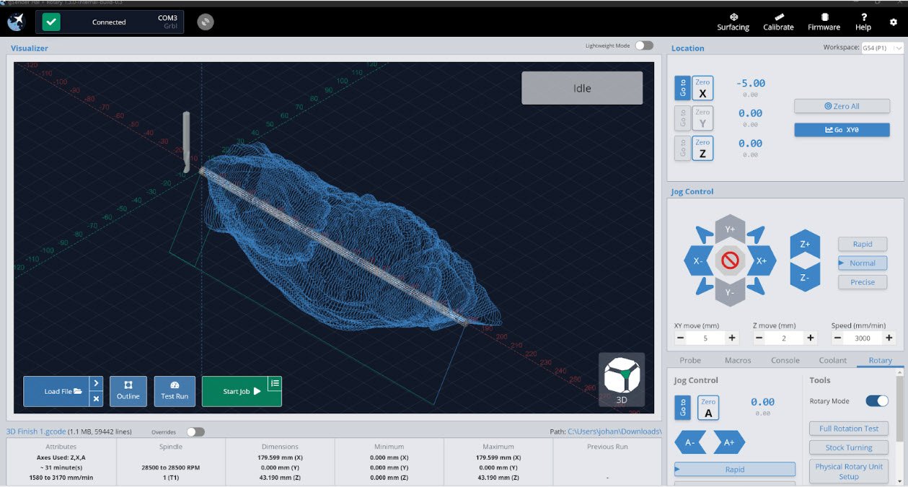Open the Help panel
Viewport: 908px width, 487px height.
863,21
